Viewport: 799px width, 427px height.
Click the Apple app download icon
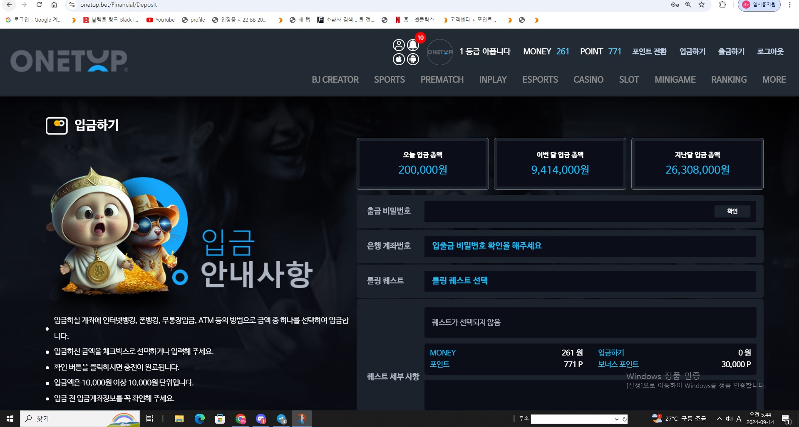[399, 59]
